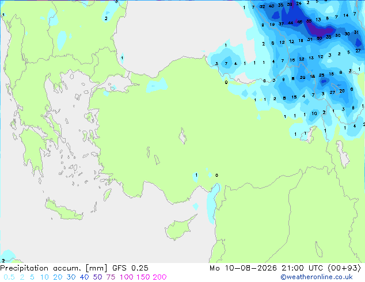This screenshot has height=282, width=365.
Task: Select the 0.5 legend value
Action: pyautogui.click(x=9, y=277)
